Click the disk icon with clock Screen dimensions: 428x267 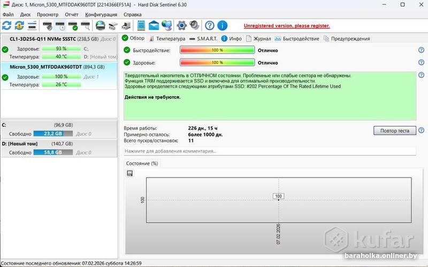click(x=60, y=26)
